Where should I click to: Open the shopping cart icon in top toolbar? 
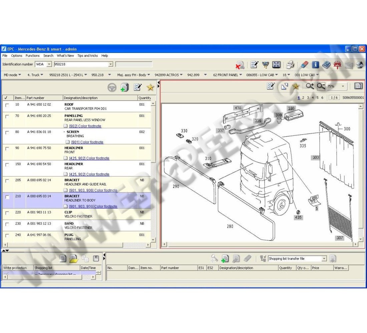click(265, 65)
